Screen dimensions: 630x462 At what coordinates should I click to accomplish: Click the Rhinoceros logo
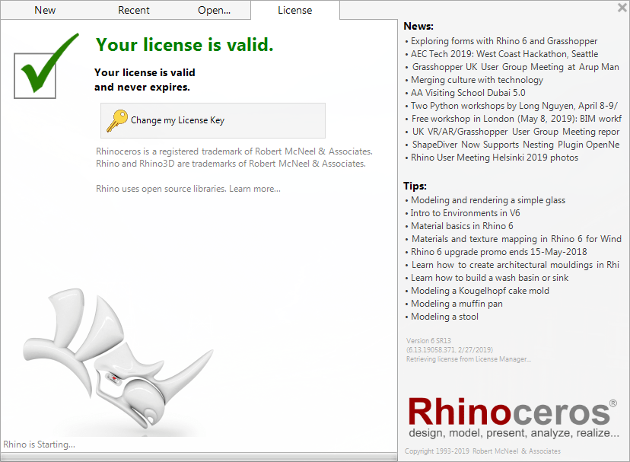click(512, 412)
